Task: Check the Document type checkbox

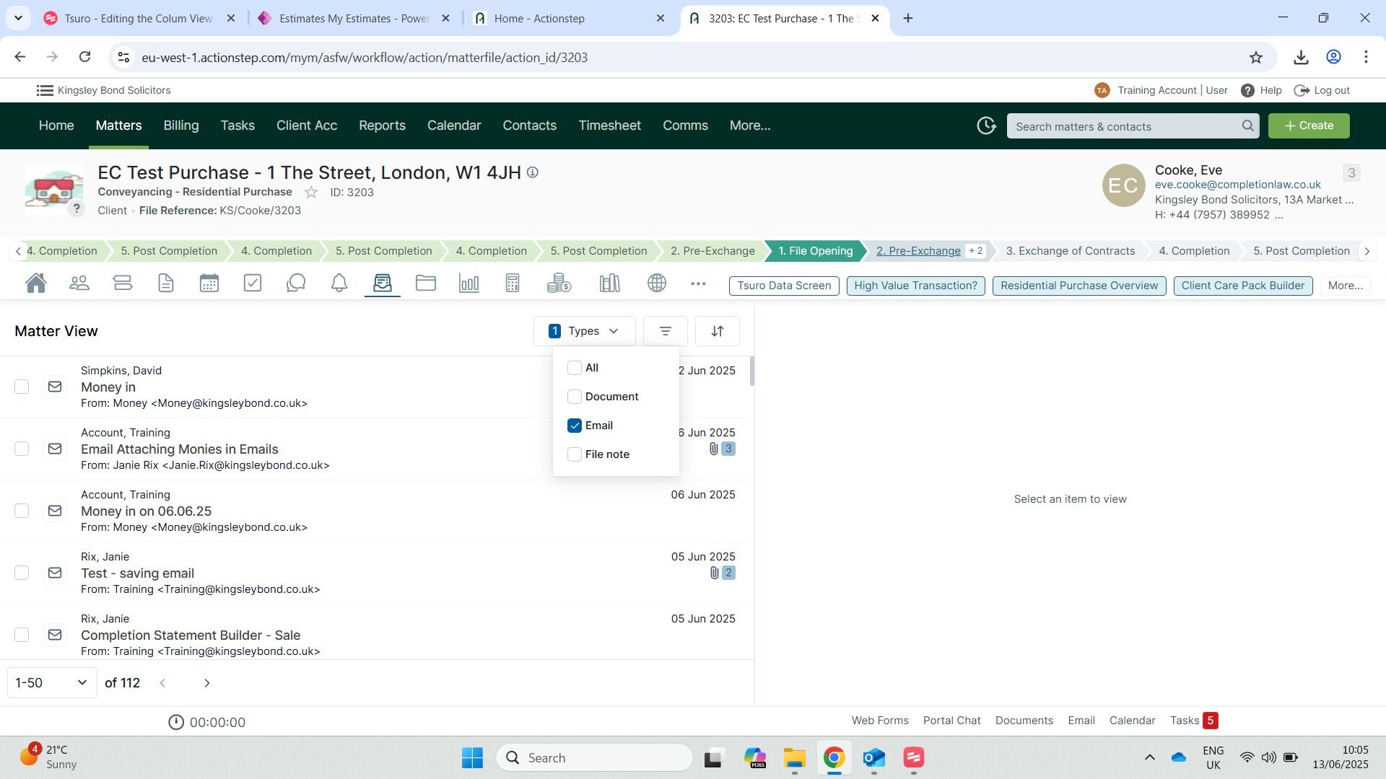Action: coord(575,397)
